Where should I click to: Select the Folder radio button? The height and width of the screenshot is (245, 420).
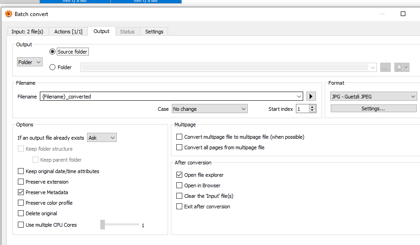(x=52, y=67)
